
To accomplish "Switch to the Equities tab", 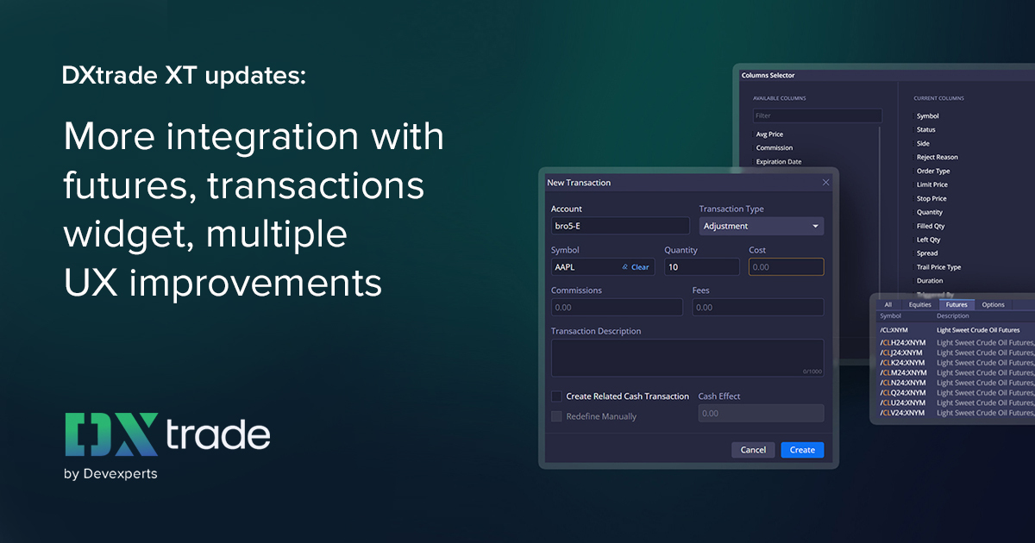I will click(x=919, y=304).
